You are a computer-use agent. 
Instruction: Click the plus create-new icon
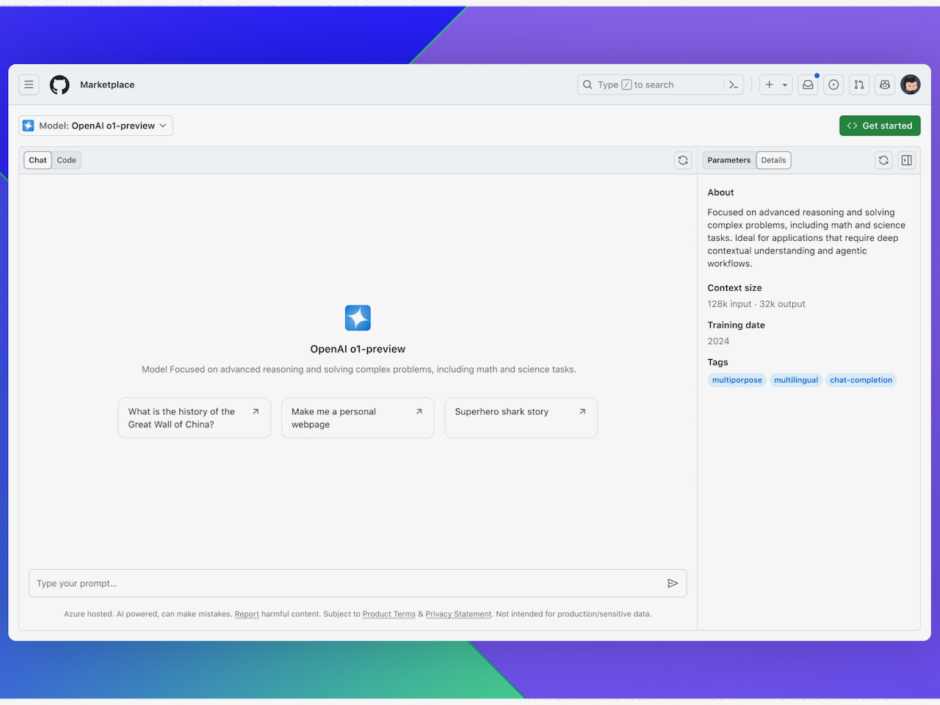tap(769, 84)
